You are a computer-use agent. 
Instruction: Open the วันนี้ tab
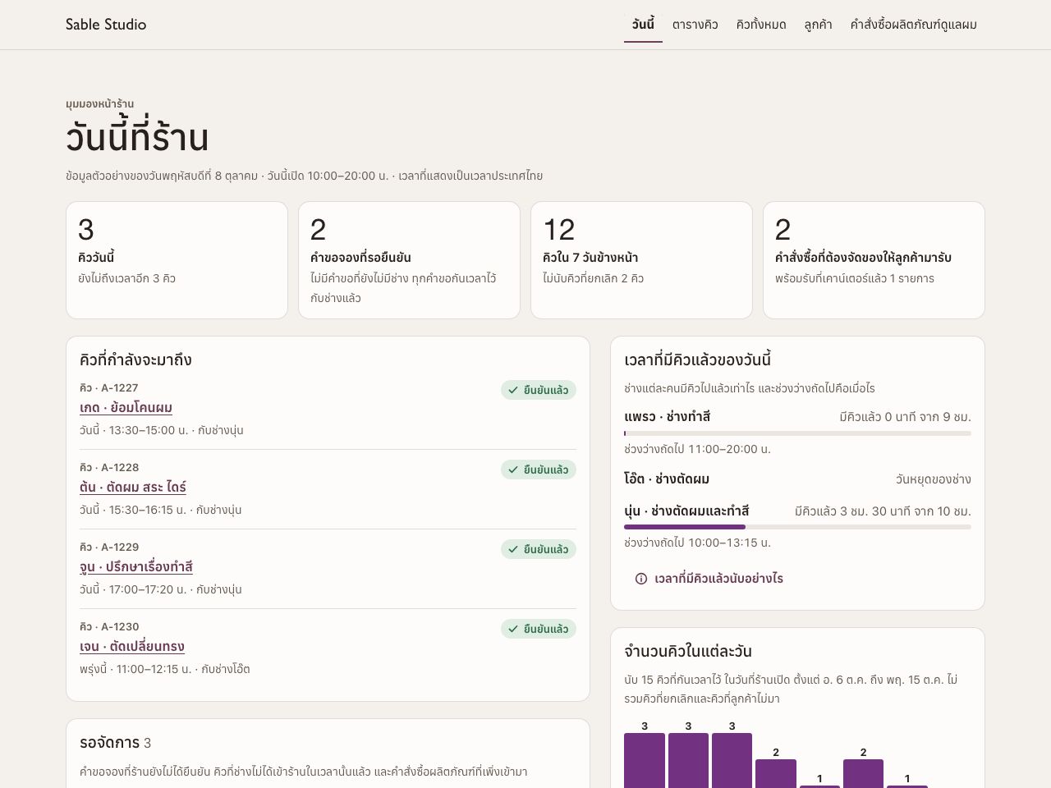coord(643,25)
